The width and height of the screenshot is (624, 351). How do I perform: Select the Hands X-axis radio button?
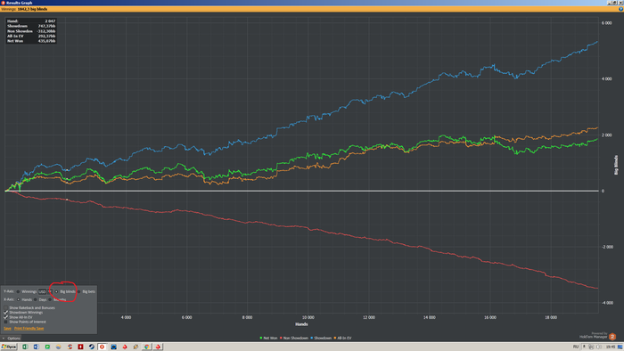19,299
